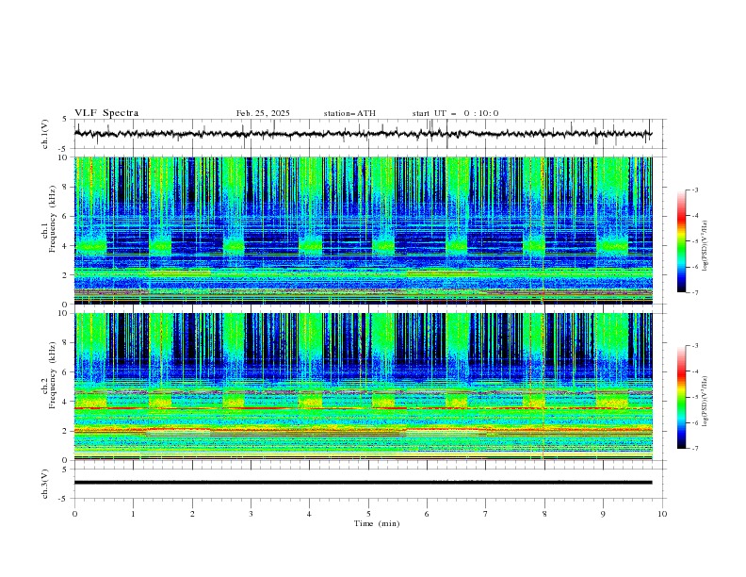Click ch.2 frequency axis tick "4"
Screen dimensions: 746x577
(x=68, y=402)
